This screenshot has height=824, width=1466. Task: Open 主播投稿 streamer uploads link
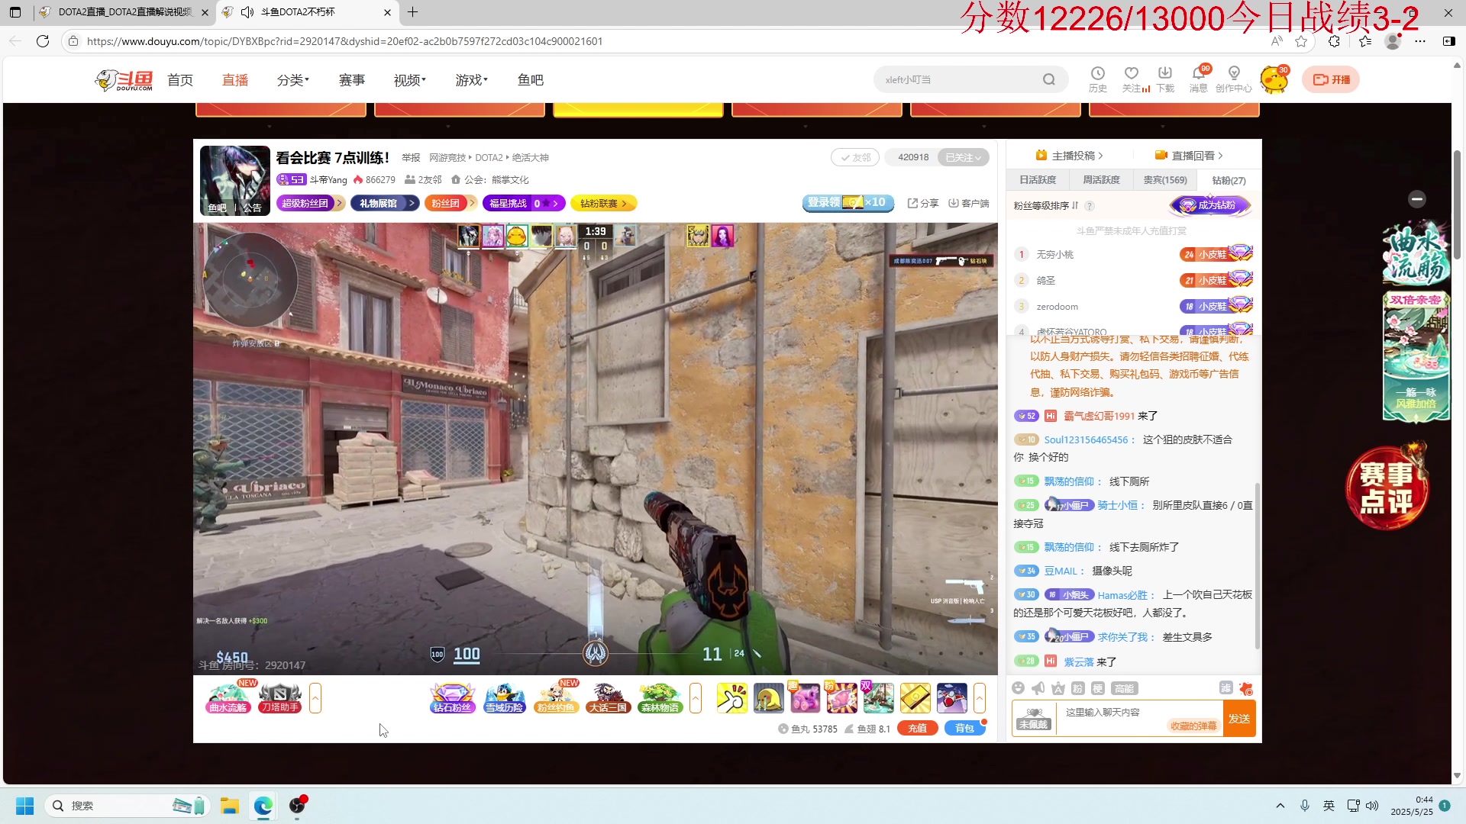click(x=1069, y=156)
